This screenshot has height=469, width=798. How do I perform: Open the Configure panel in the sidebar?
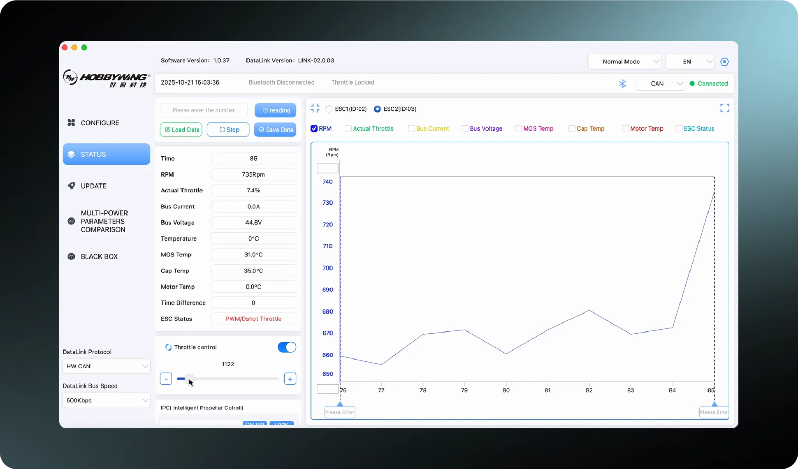pyautogui.click(x=100, y=122)
